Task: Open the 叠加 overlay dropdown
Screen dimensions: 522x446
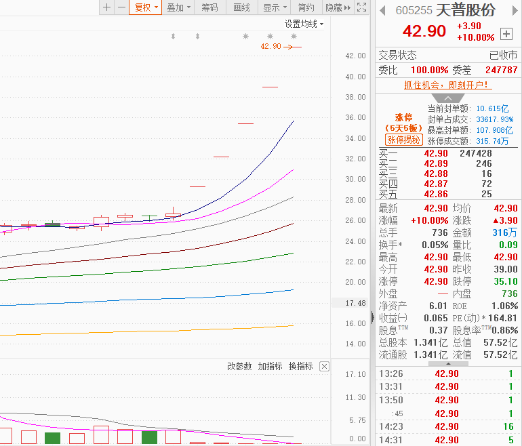Action: point(178,7)
